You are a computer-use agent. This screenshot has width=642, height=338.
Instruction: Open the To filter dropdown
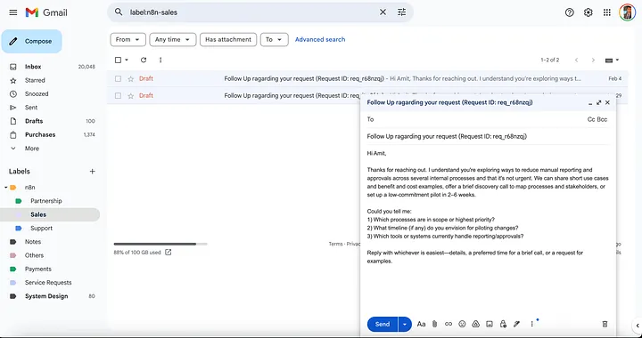coord(274,40)
